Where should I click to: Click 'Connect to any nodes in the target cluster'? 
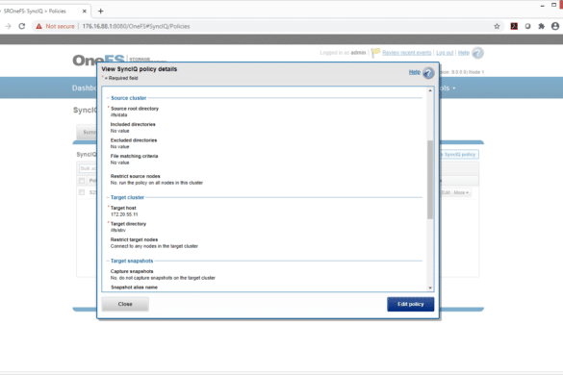[154, 246]
